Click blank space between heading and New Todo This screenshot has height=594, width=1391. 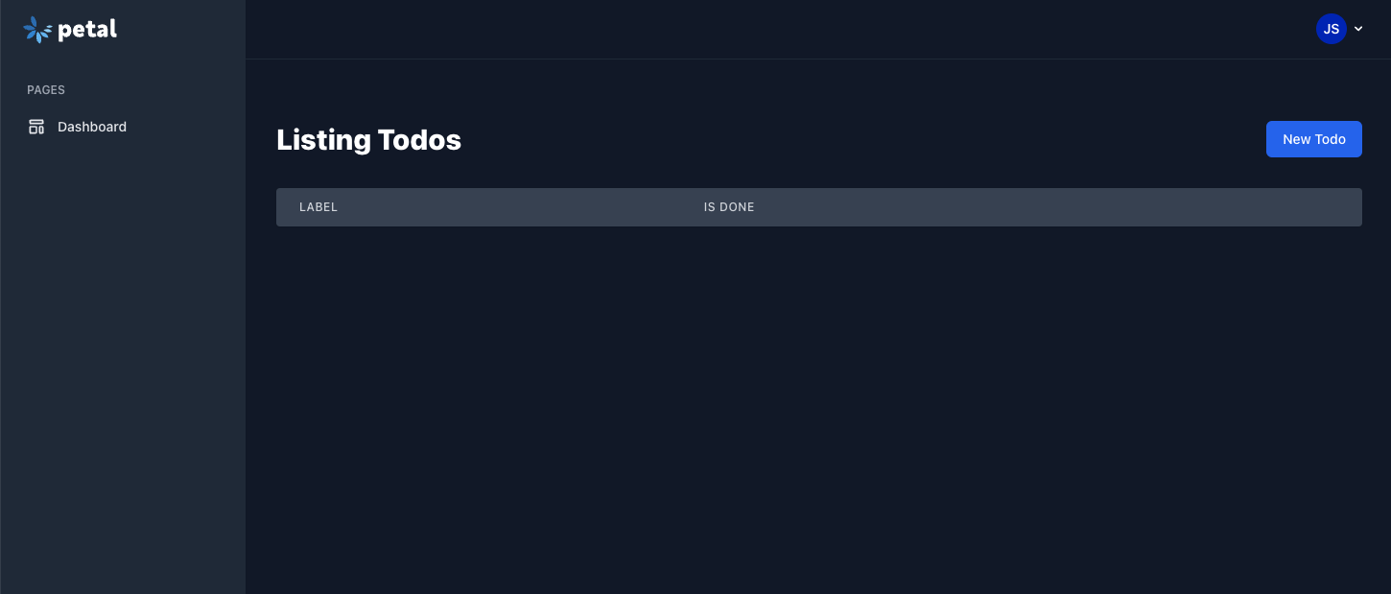863,140
